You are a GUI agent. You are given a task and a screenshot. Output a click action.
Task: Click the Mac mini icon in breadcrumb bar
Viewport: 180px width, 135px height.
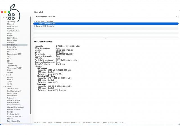tap(35, 123)
